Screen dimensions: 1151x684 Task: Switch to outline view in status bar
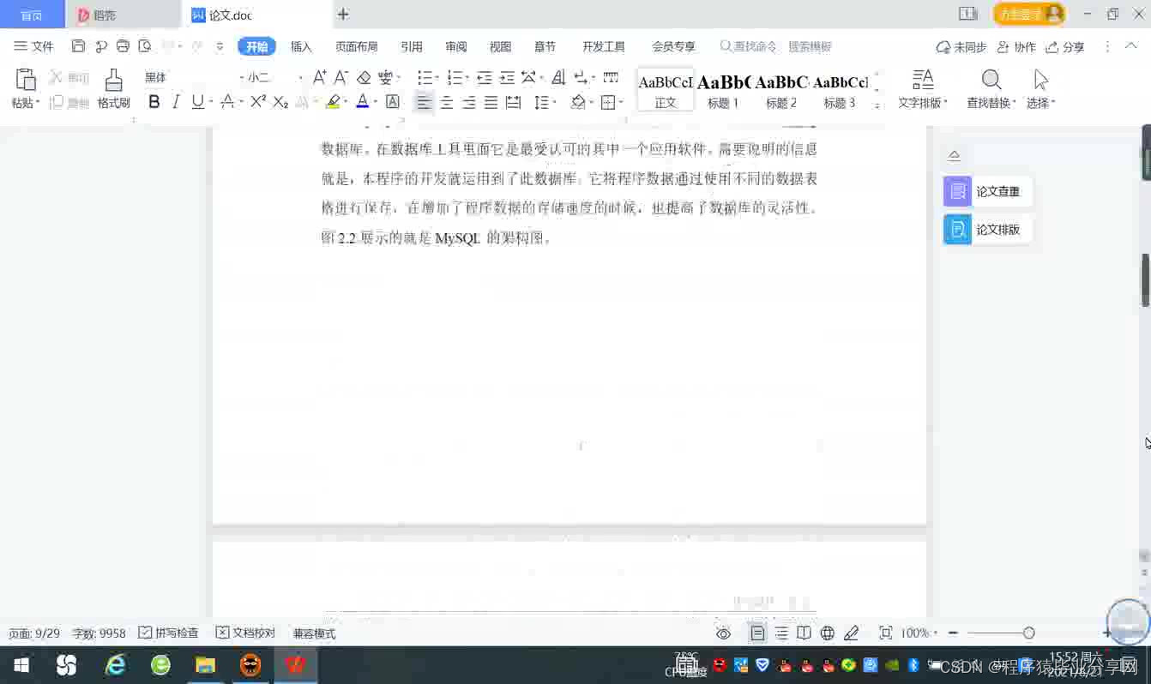pyautogui.click(x=781, y=633)
